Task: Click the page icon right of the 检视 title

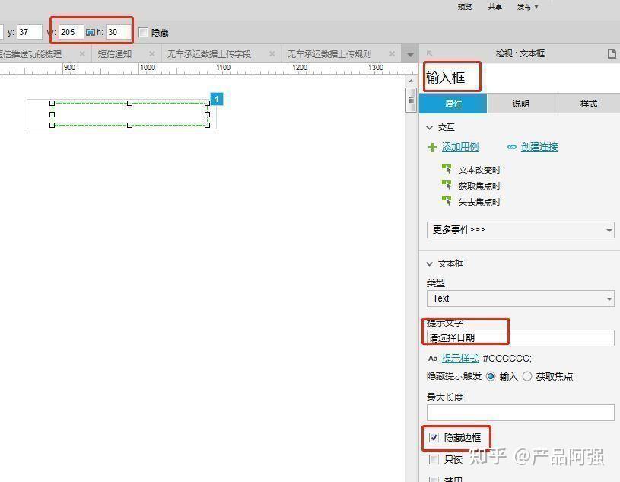Action: pyautogui.click(x=612, y=53)
